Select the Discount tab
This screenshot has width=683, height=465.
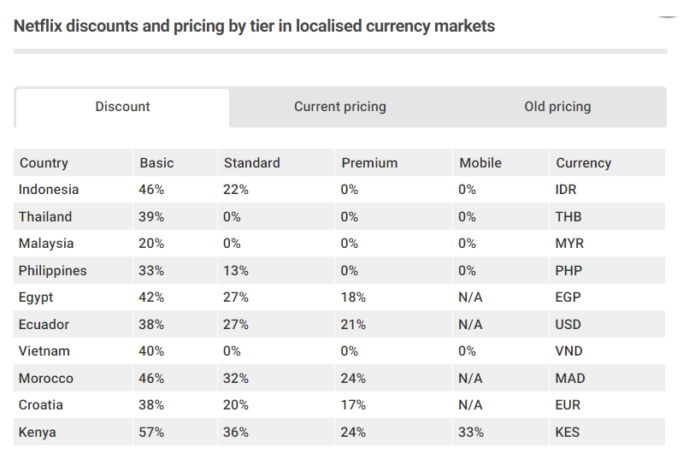click(122, 107)
